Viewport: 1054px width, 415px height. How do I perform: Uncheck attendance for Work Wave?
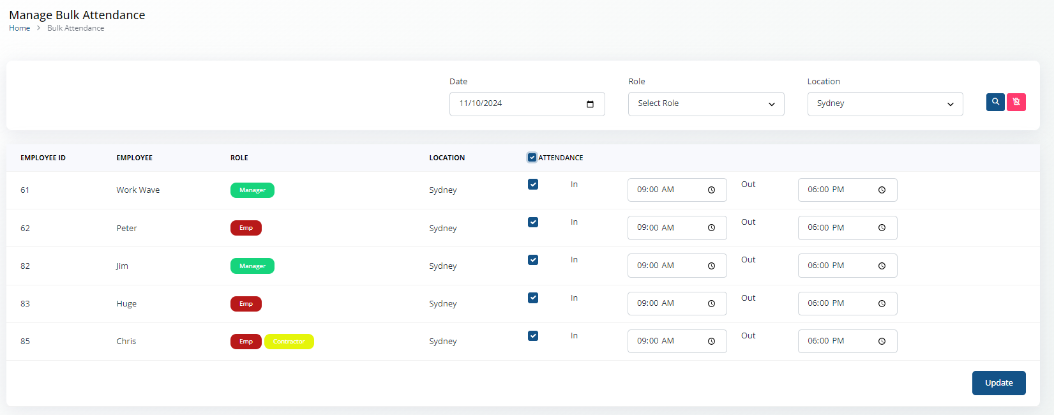(533, 185)
